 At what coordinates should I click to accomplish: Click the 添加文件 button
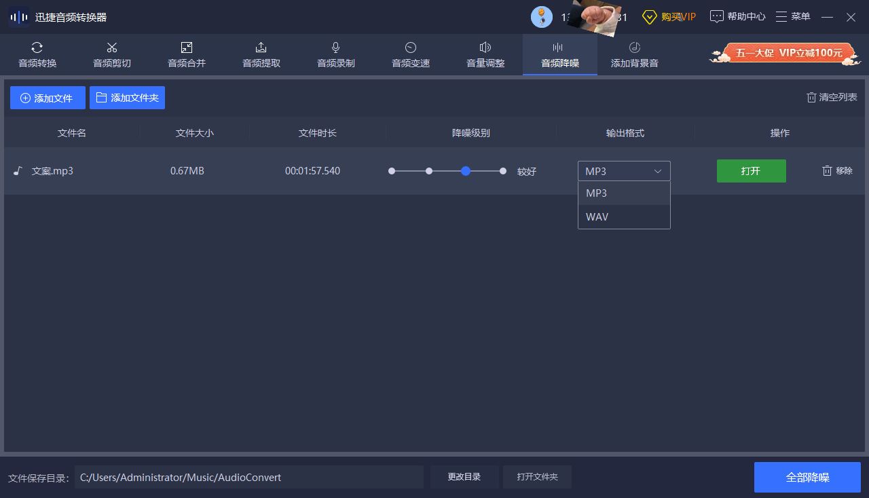point(48,98)
